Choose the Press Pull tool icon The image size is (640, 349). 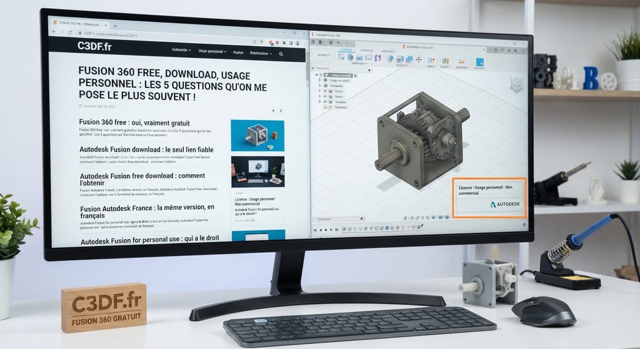point(391,58)
